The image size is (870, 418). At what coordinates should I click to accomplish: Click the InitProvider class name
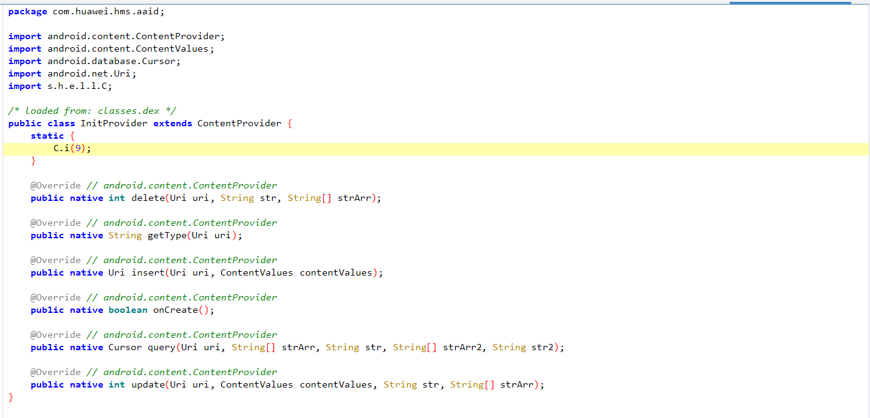[x=114, y=123]
